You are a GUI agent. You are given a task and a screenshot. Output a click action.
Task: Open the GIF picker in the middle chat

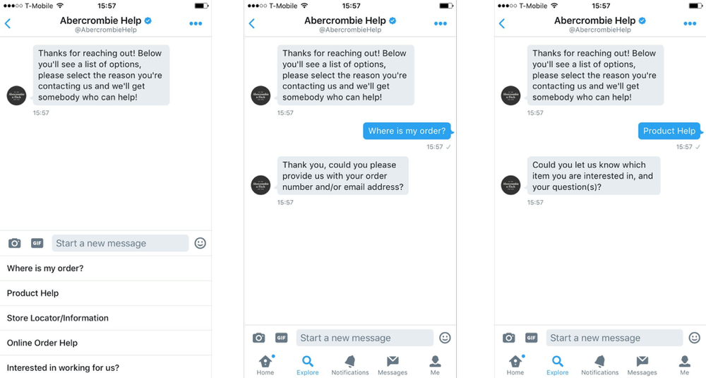point(282,338)
